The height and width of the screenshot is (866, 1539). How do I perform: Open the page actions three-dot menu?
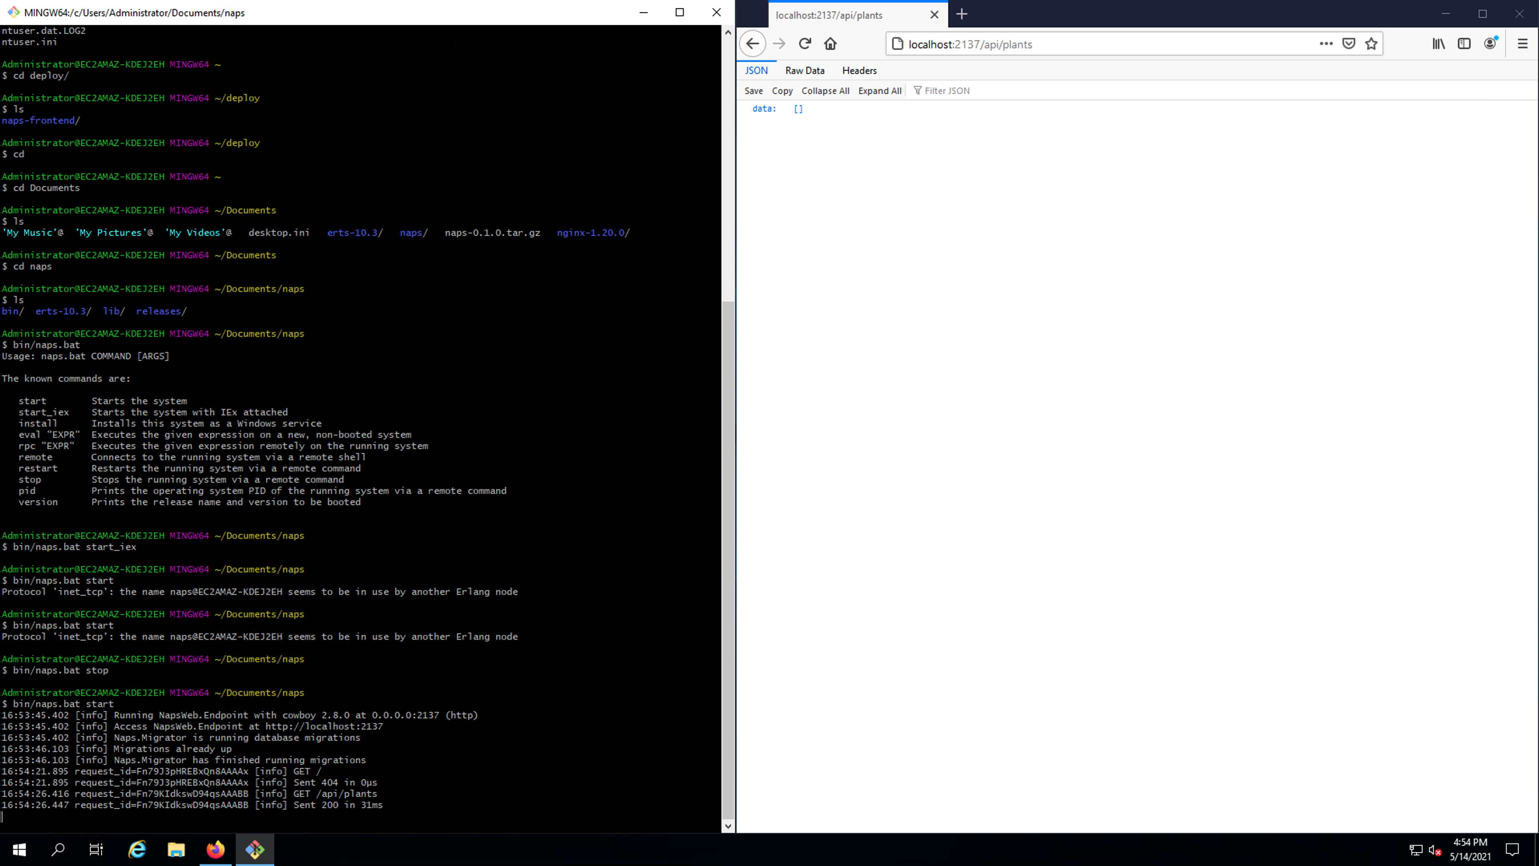click(1326, 44)
